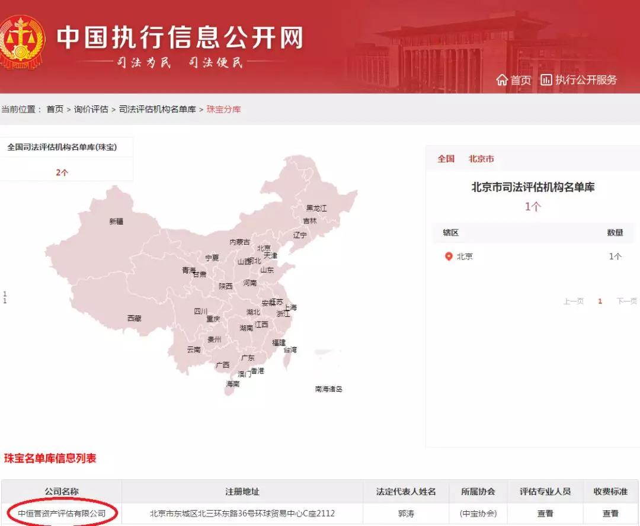Open 执行公开服务 in the header
The width and height of the screenshot is (640, 526).
[585, 79]
